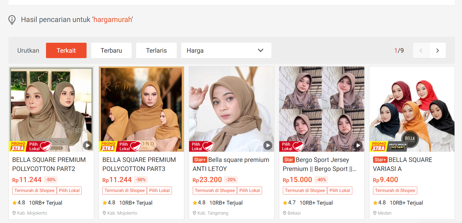Open Bergo Sport Jersey Premium thumbnail
This screenshot has height=223, width=462.
coord(322,109)
